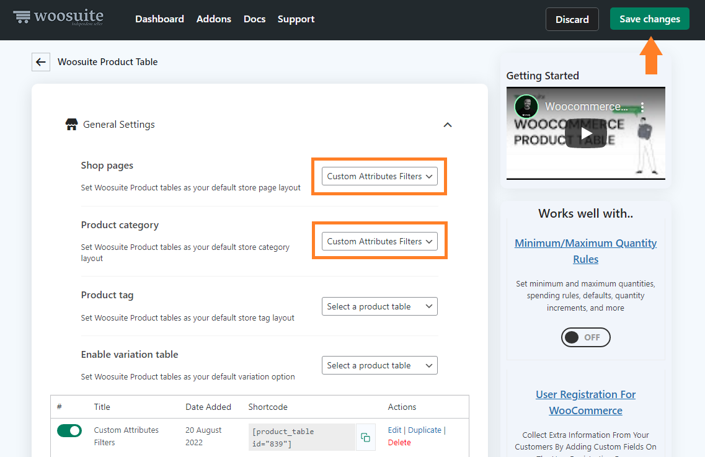
Task: Go to the Addons page
Action: point(213,19)
